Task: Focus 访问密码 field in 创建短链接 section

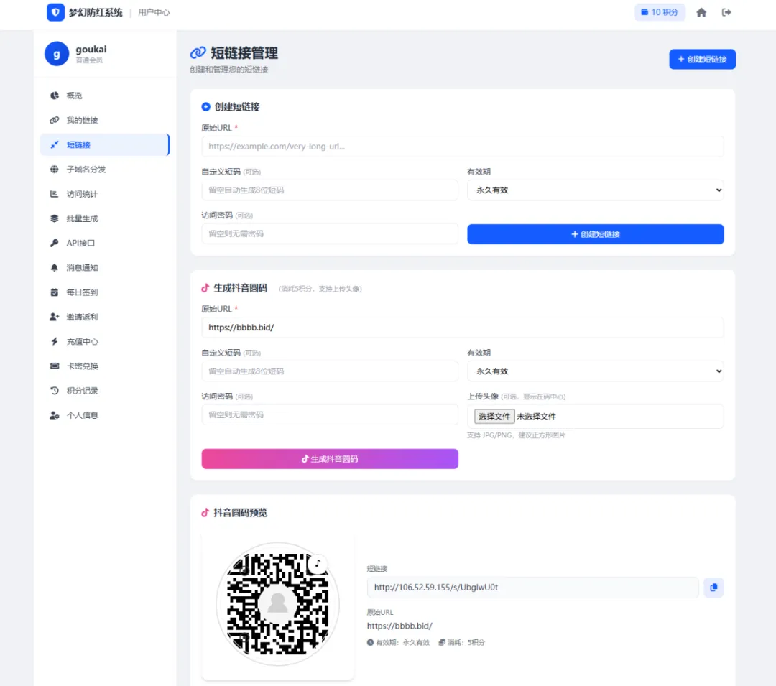Action: tap(330, 233)
